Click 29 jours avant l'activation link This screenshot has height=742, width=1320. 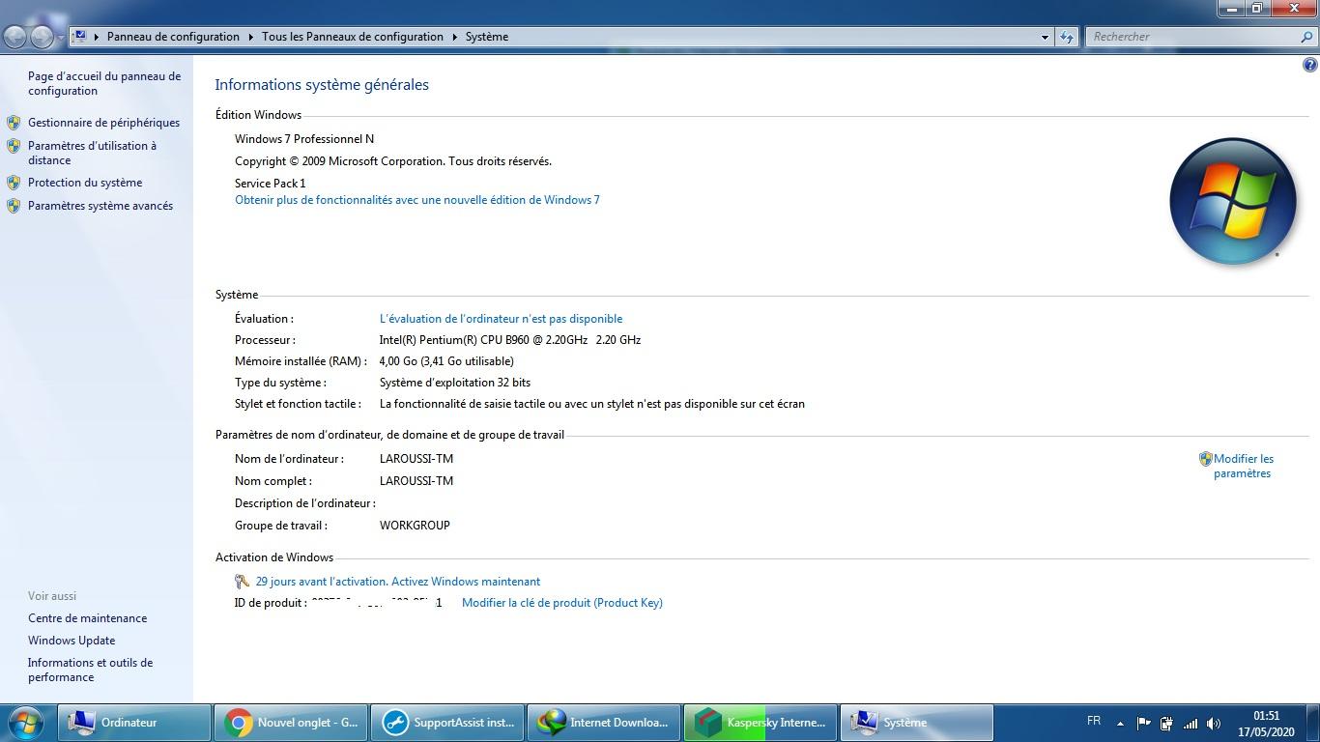coord(398,582)
